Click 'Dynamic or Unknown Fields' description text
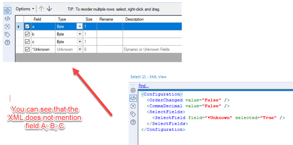 pyautogui.click(x=147, y=49)
